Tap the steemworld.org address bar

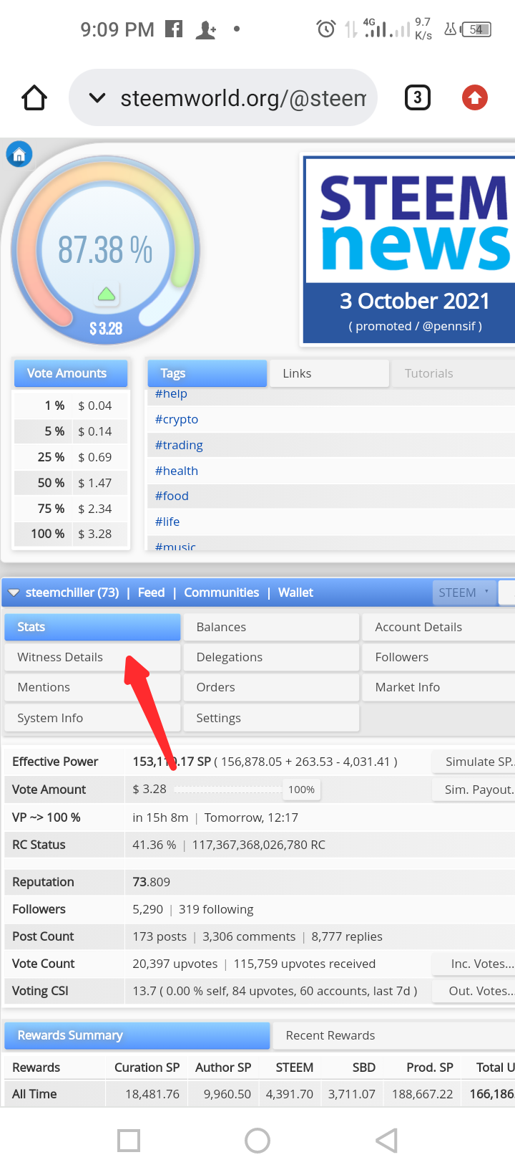tap(223, 97)
